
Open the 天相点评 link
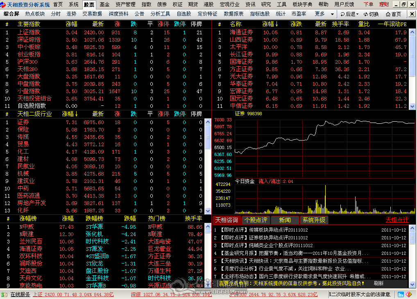(397, 220)
